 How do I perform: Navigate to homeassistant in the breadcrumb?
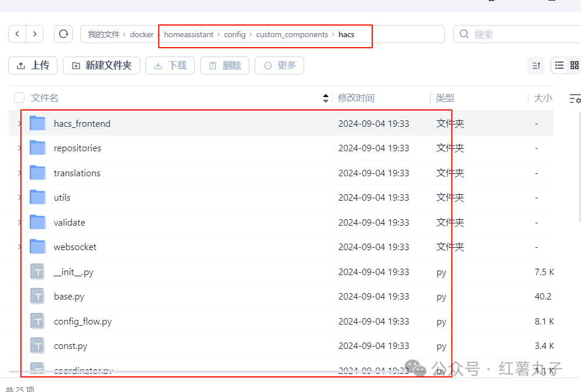point(188,34)
